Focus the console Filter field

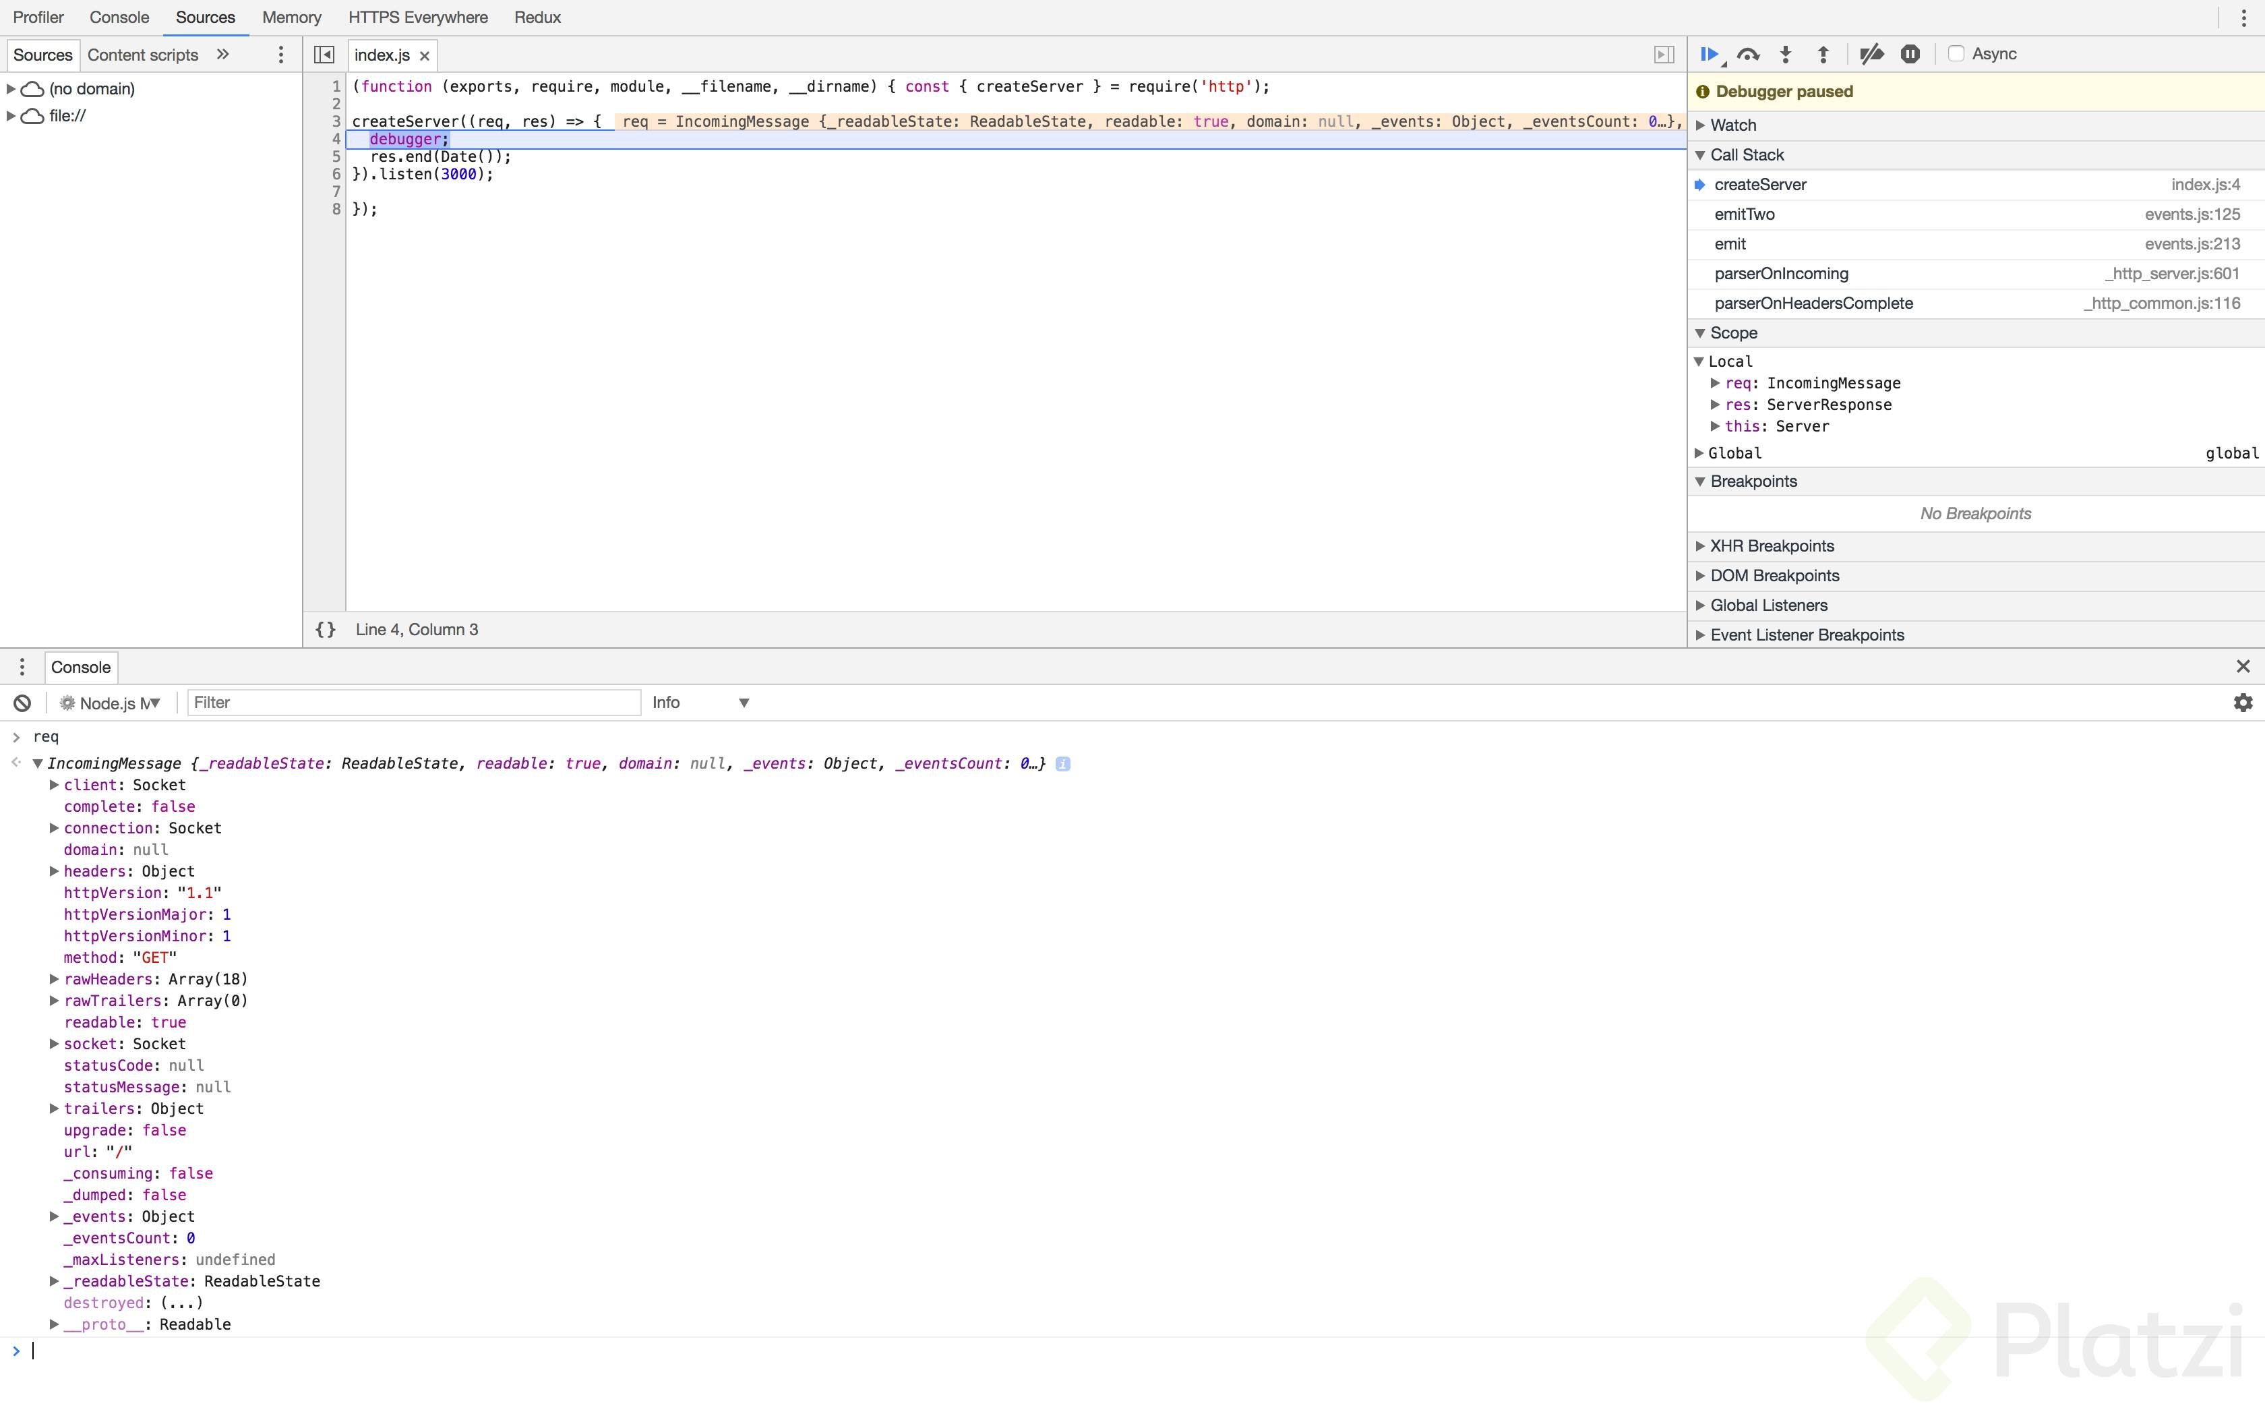coord(414,703)
